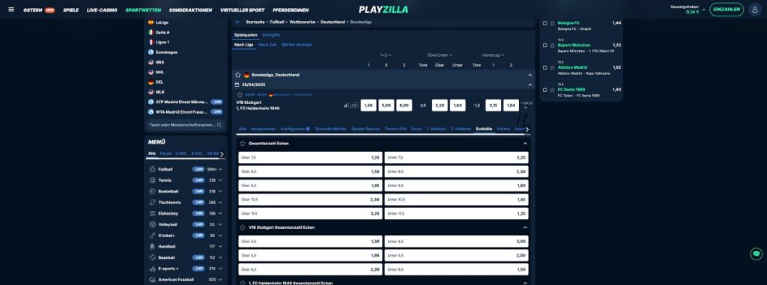
Task: Collapse the Bundesliga, Deutschland section
Action: [x=530, y=75]
